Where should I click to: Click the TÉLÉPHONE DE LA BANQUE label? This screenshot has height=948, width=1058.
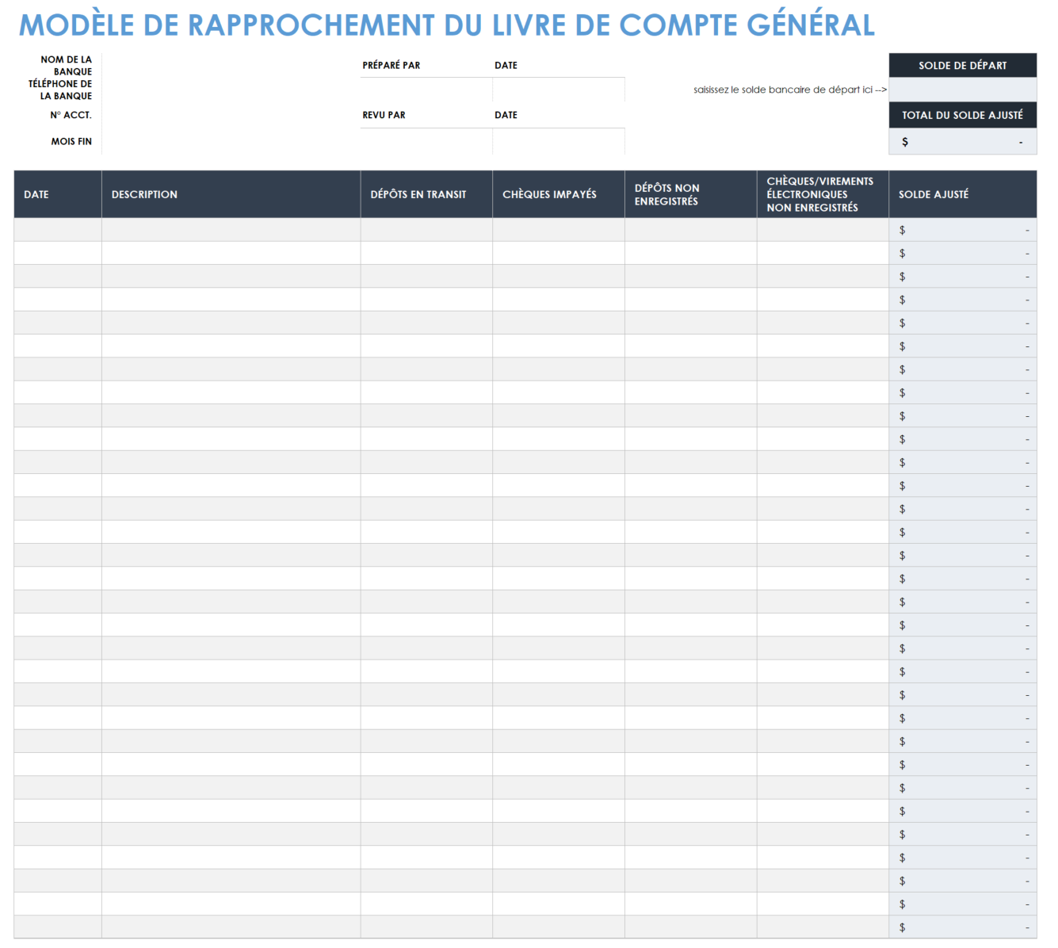pos(60,90)
